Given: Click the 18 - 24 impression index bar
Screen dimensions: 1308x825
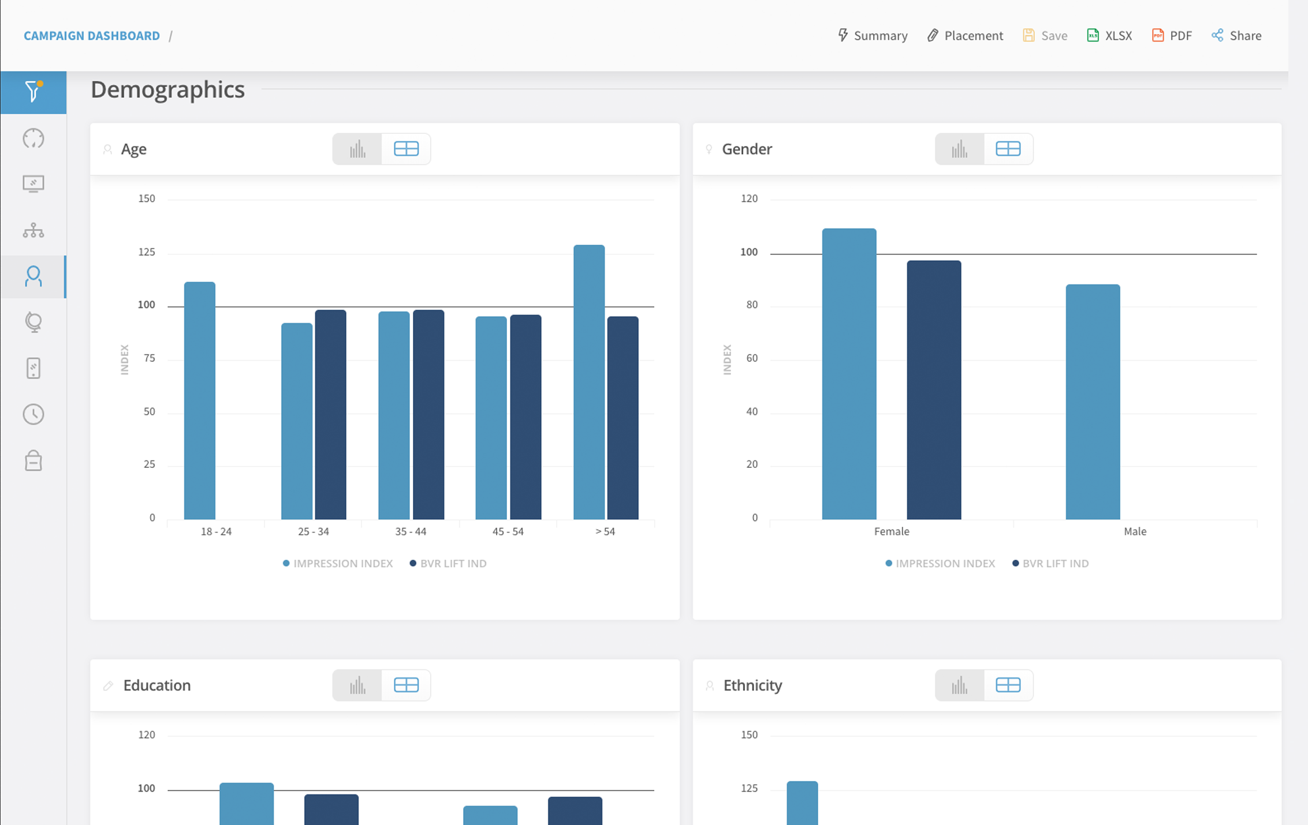Looking at the screenshot, I should (x=200, y=400).
